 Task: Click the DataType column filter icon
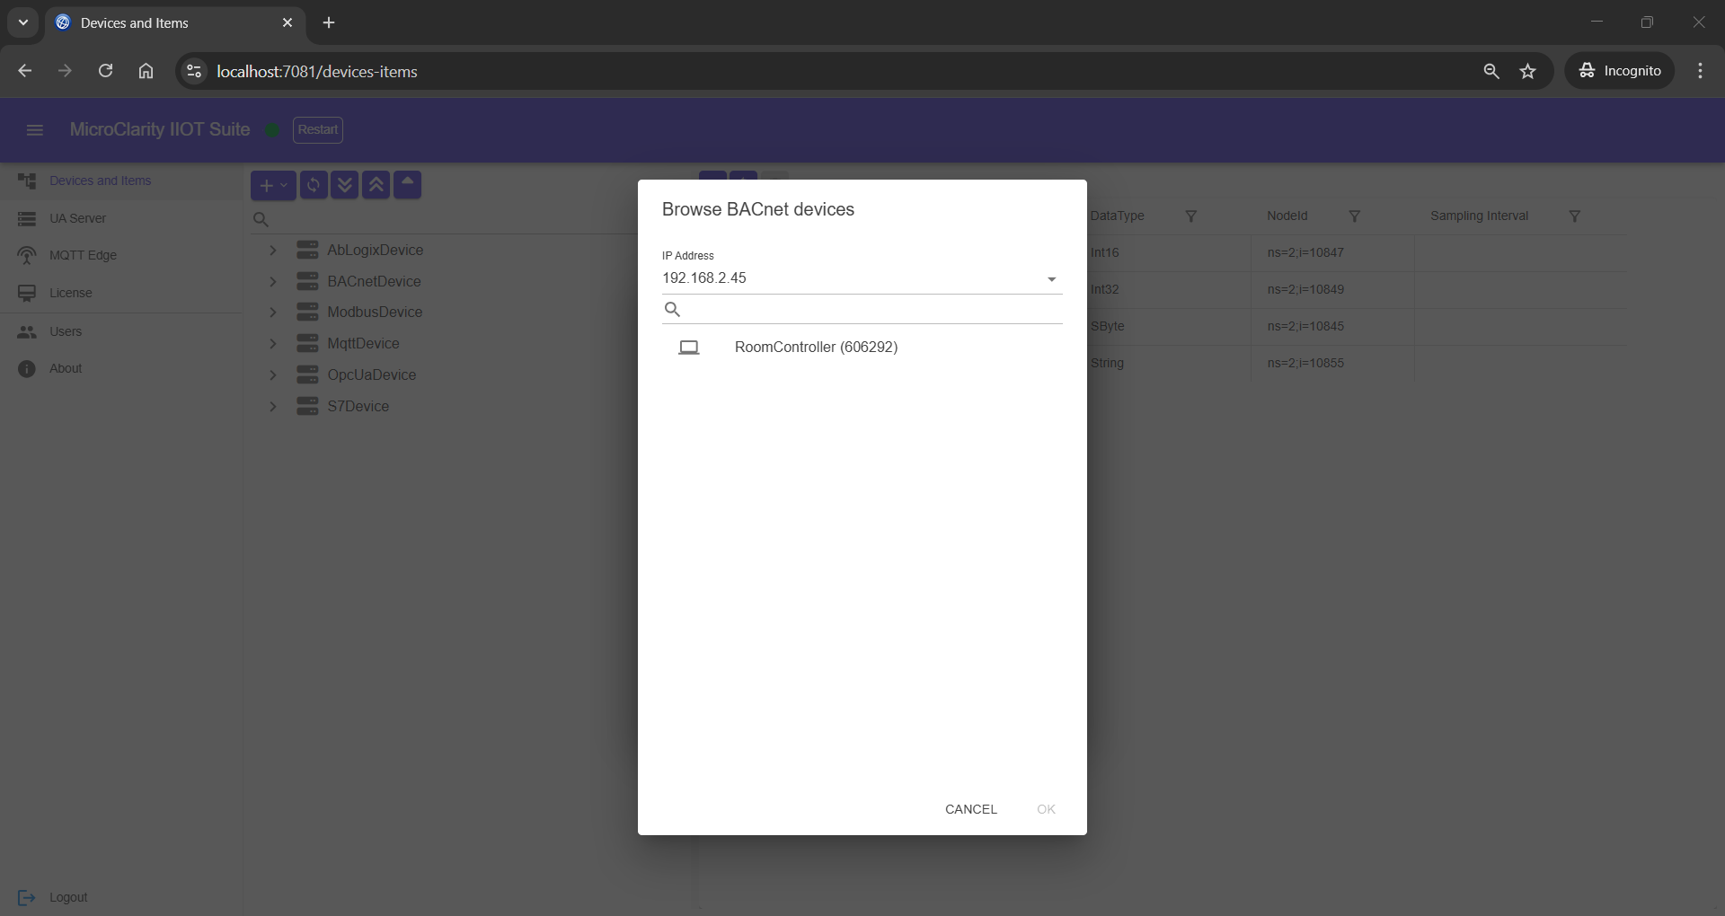click(1190, 216)
